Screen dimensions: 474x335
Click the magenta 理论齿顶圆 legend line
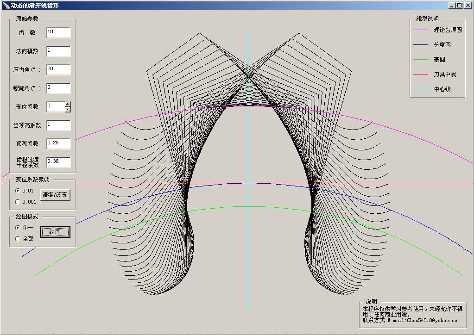(x=421, y=30)
